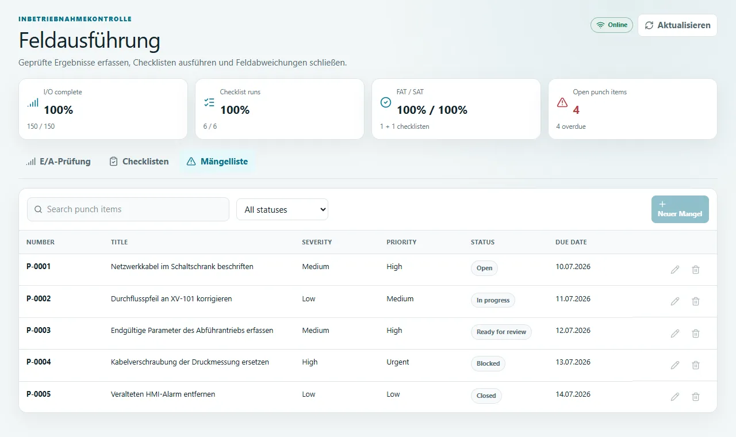Delete punch item P-0003
Viewport: 736px width, 437px height.
[696, 333]
